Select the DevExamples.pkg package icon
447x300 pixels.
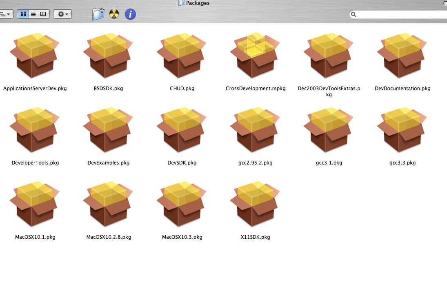(108, 130)
